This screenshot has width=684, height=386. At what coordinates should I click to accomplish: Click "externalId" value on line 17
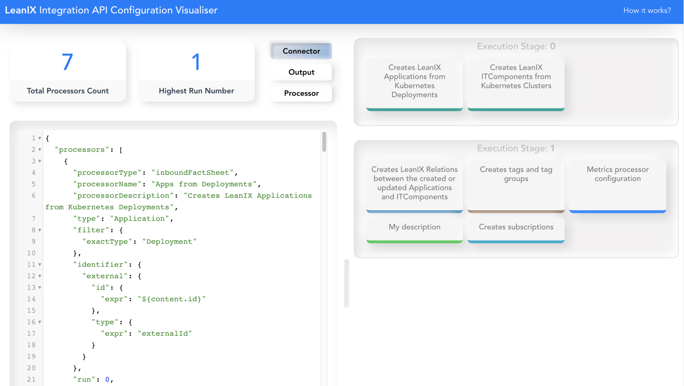pos(165,334)
